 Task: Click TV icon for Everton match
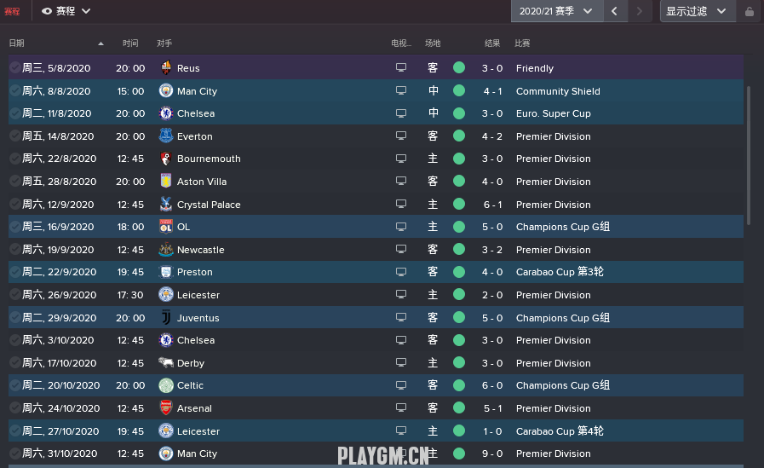click(401, 136)
